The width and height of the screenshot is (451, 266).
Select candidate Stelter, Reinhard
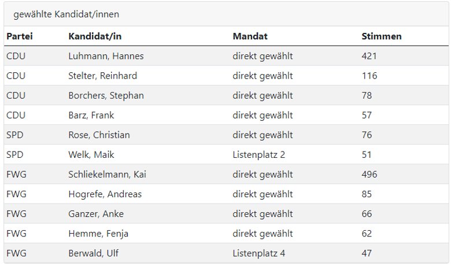pos(103,76)
